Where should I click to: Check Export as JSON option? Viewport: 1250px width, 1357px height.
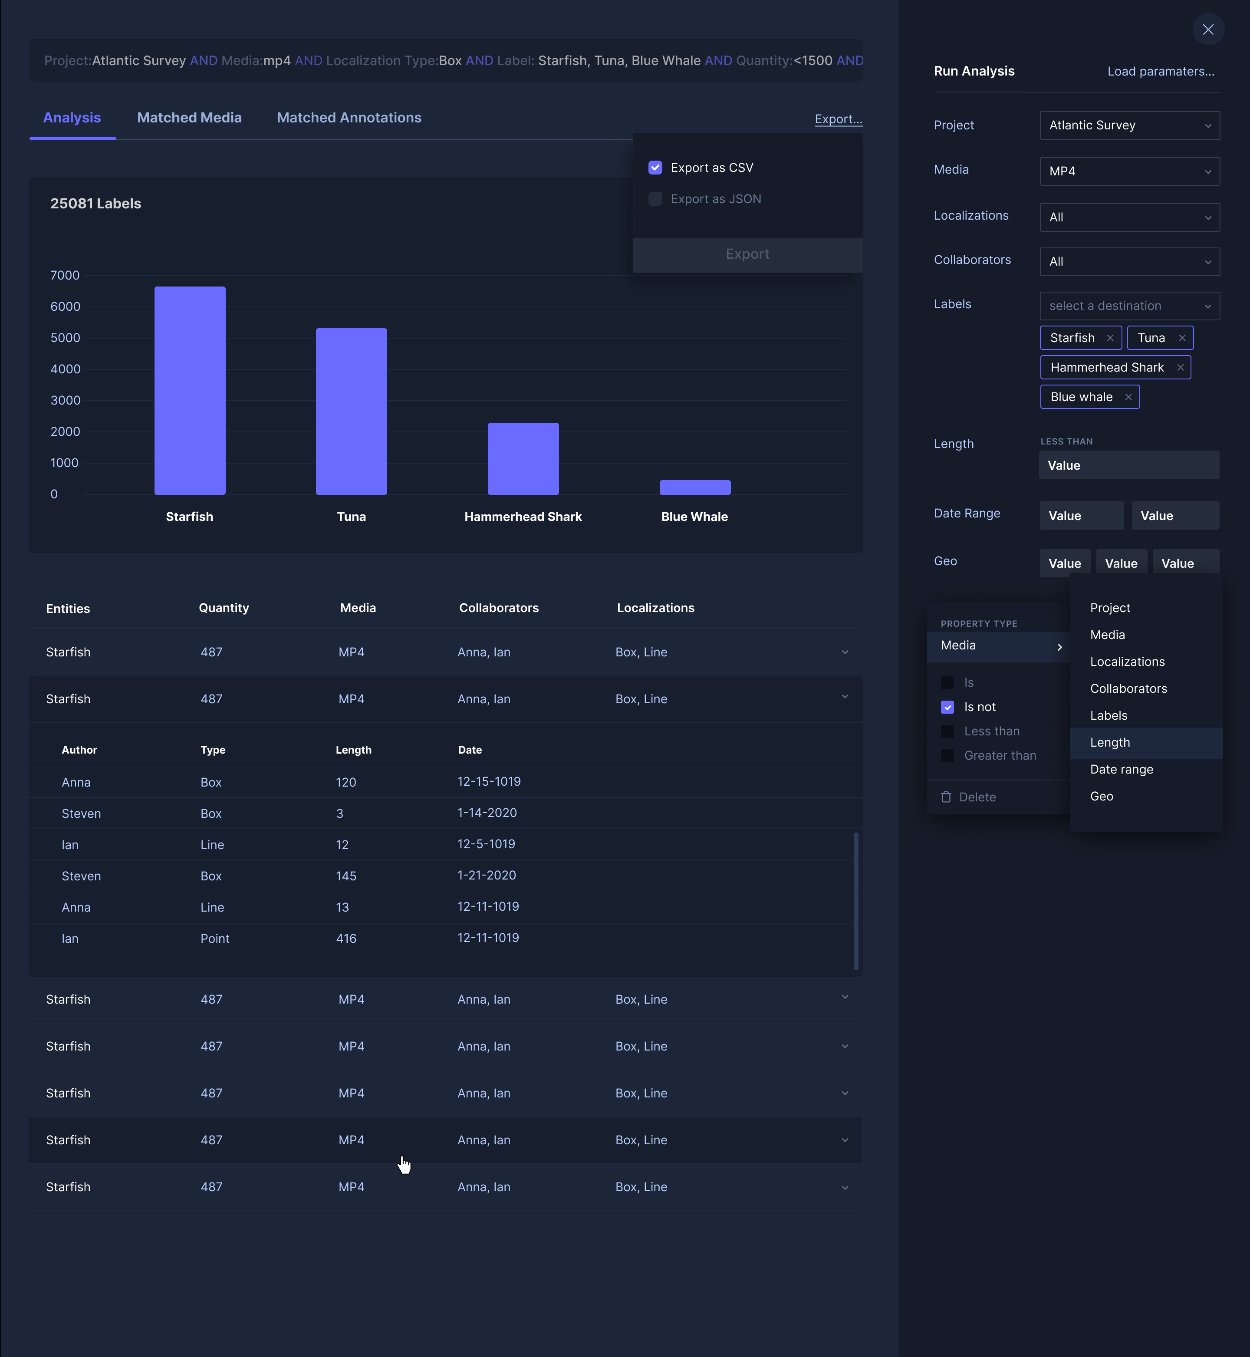[x=655, y=199]
